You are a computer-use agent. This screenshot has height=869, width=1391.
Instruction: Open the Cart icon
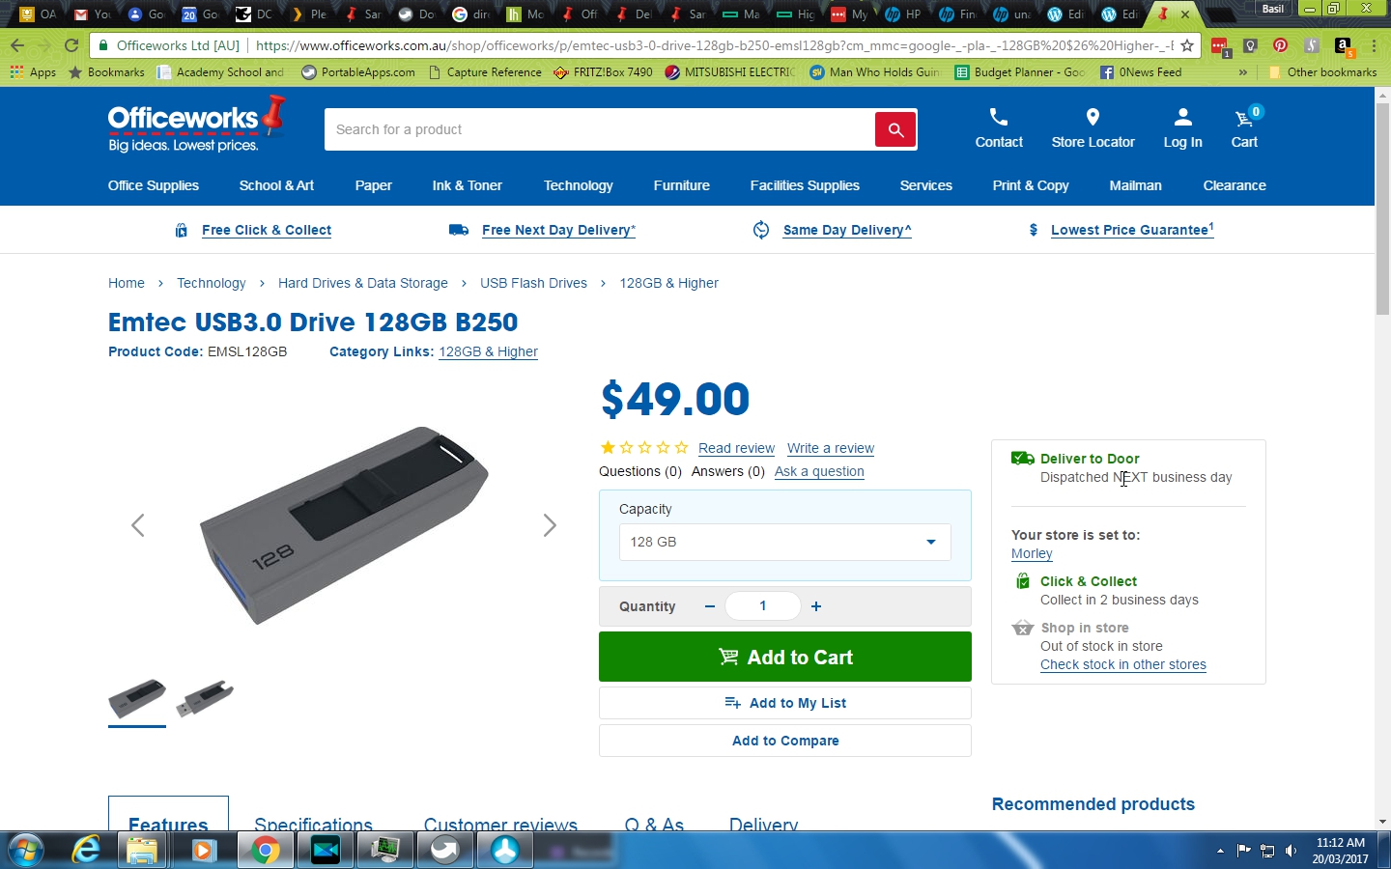[x=1244, y=118]
